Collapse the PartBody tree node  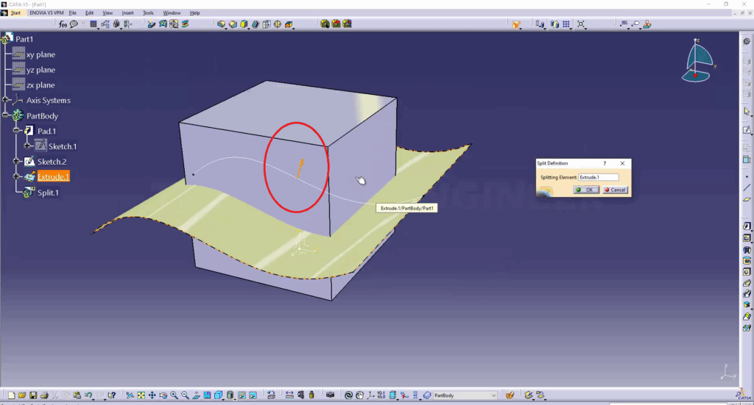pyautogui.click(x=6, y=116)
